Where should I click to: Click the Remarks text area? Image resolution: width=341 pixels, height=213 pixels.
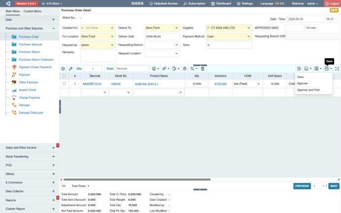[x=98, y=56]
